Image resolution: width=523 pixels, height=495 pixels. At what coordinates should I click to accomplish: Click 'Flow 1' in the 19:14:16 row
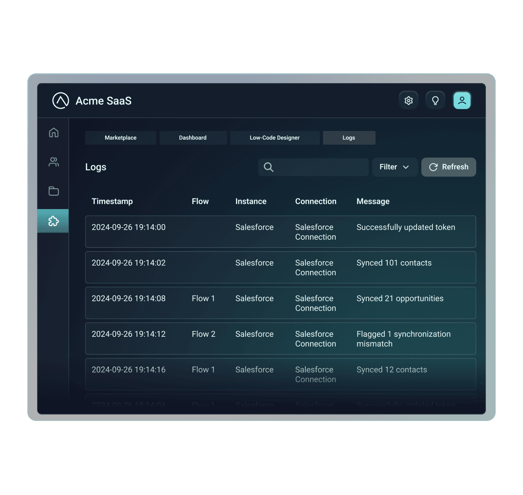point(203,370)
